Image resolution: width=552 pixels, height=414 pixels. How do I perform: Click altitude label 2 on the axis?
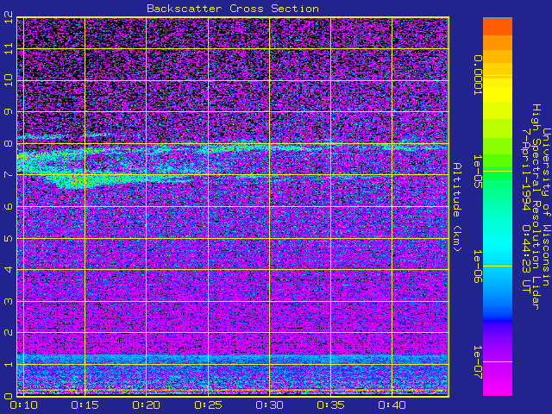pyautogui.click(x=9, y=332)
